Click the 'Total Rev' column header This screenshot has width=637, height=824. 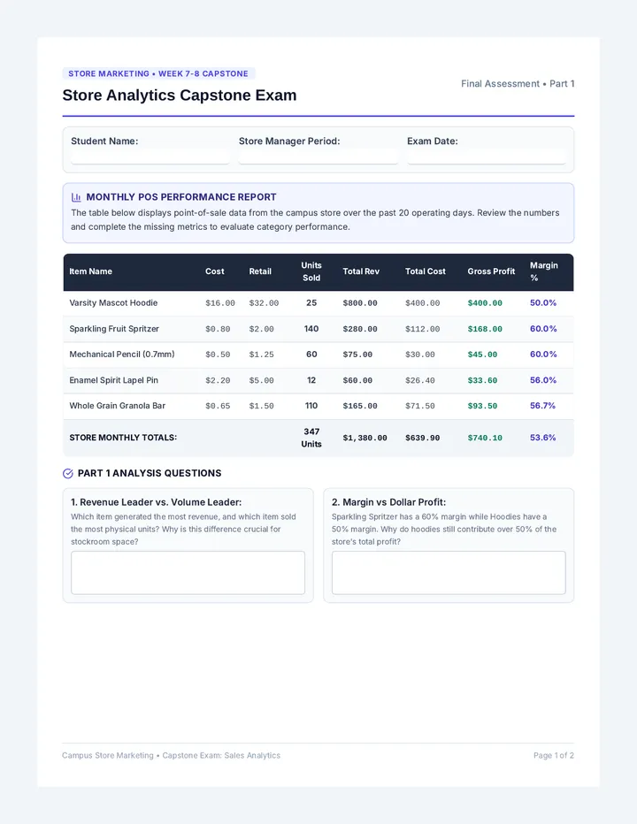(361, 271)
